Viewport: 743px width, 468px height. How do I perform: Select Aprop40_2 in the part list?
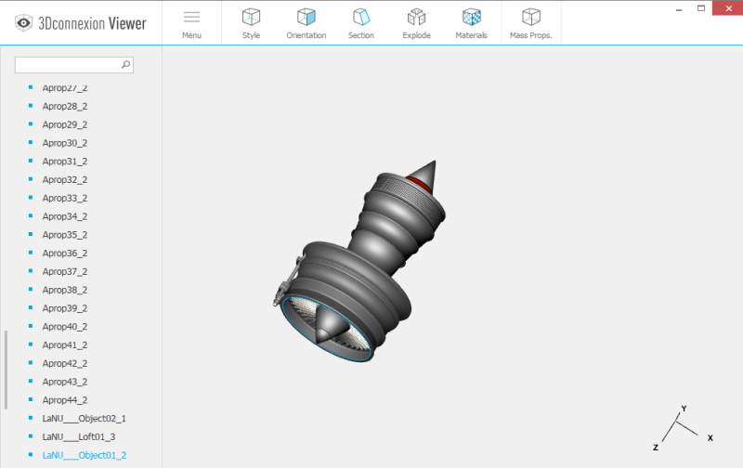65,327
